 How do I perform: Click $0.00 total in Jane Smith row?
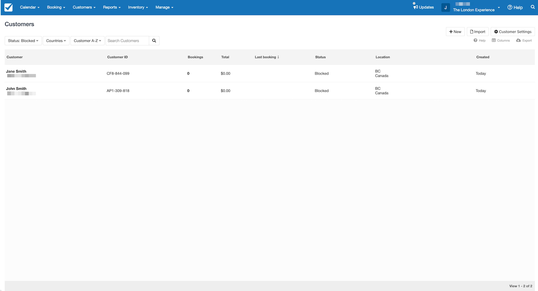[225, 74]
